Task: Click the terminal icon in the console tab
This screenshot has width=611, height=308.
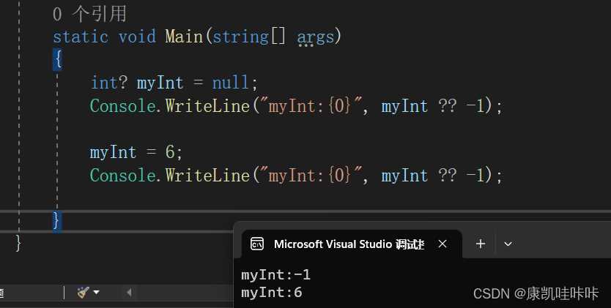Action: coord(256,244)
